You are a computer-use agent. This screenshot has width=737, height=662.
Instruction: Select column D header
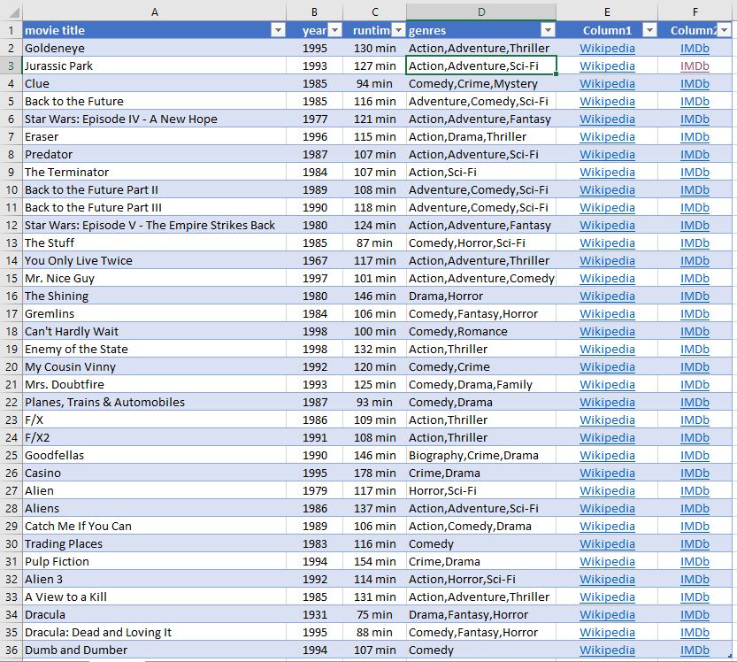480,12
